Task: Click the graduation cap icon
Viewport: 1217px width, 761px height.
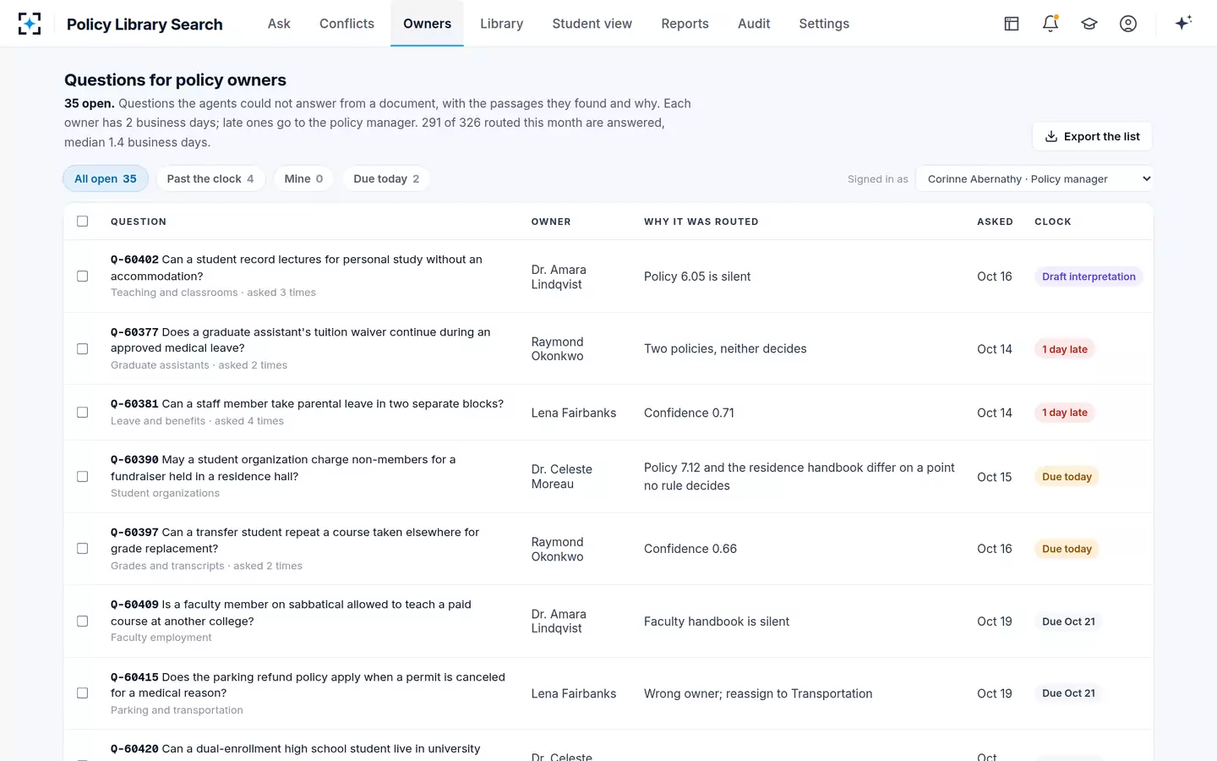Action: [1089, 24]
